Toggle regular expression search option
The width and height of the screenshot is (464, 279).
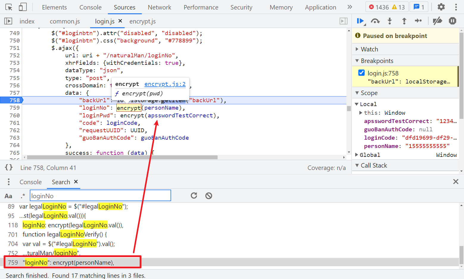pyautogui.click(x=23, y=196)
